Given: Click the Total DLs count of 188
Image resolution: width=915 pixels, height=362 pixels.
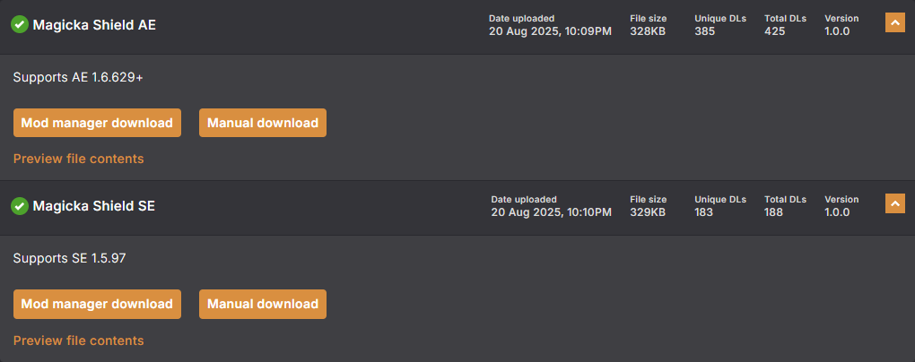Looking at the screenshot, I should coord(773,212).
